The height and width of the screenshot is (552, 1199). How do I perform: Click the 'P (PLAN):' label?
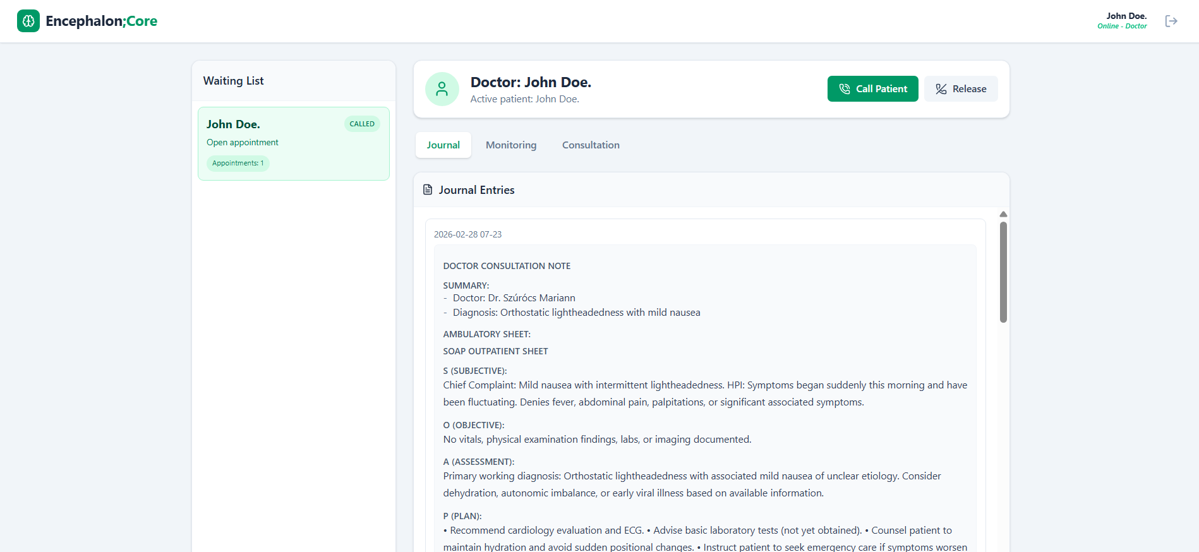462,516
